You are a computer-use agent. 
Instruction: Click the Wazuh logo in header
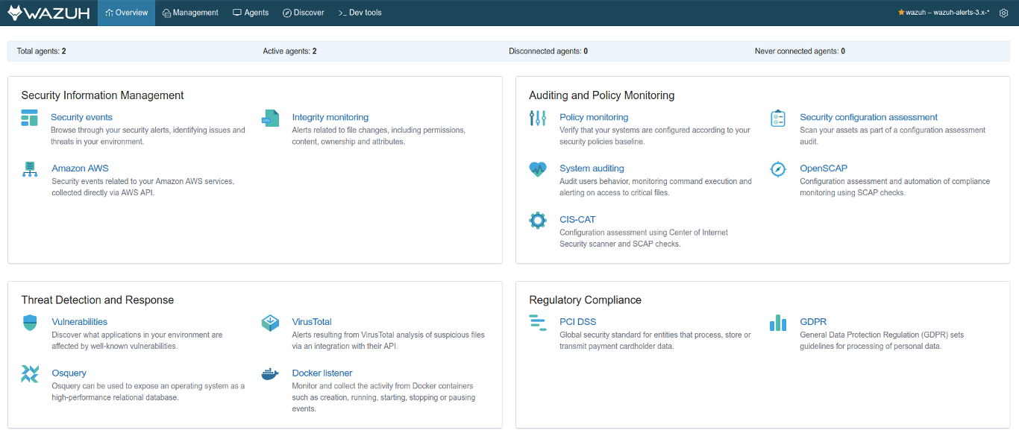point(48,13)
